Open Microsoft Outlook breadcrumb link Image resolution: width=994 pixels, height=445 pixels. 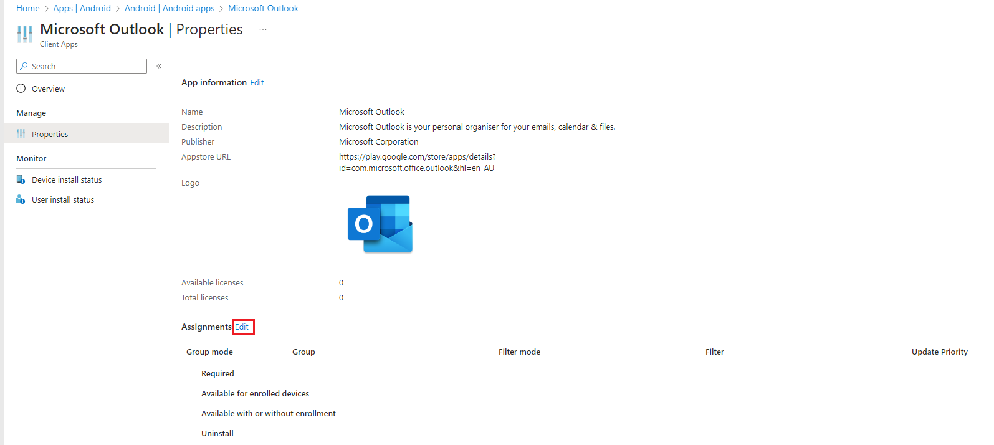(263, 8)
